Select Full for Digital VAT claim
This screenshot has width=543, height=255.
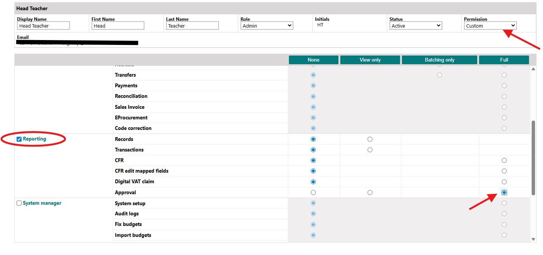(504, 182)
